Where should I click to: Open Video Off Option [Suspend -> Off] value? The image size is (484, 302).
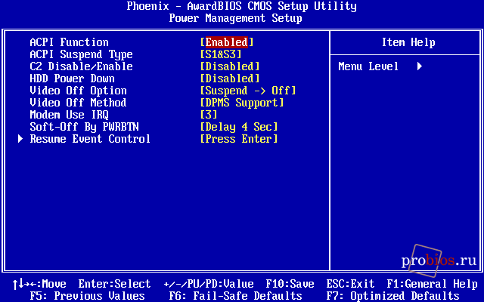point(248,91)
